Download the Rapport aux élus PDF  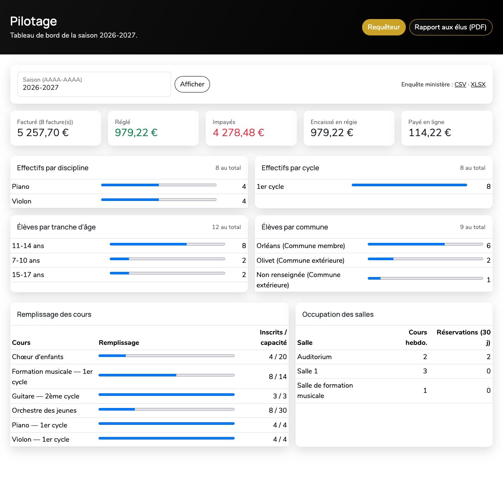point(450,27)
